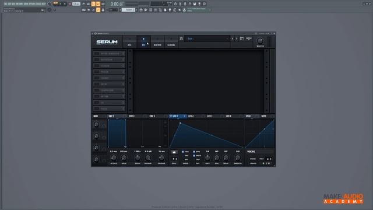Open LFO 1 shape folder icon
Image resolution: width=373 pixels, height=210 pixels.
174,152
